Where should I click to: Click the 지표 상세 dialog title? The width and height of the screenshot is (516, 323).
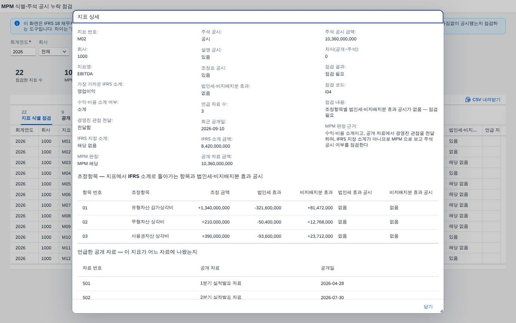pos(89,17)
